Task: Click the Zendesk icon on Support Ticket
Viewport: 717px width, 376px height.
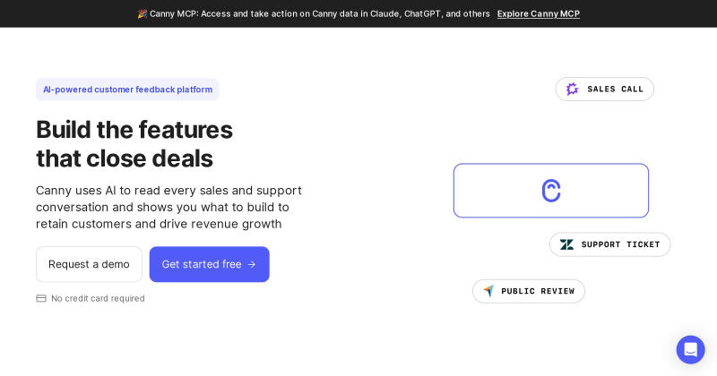Action: pyautogui.click(x=566, y=244)
